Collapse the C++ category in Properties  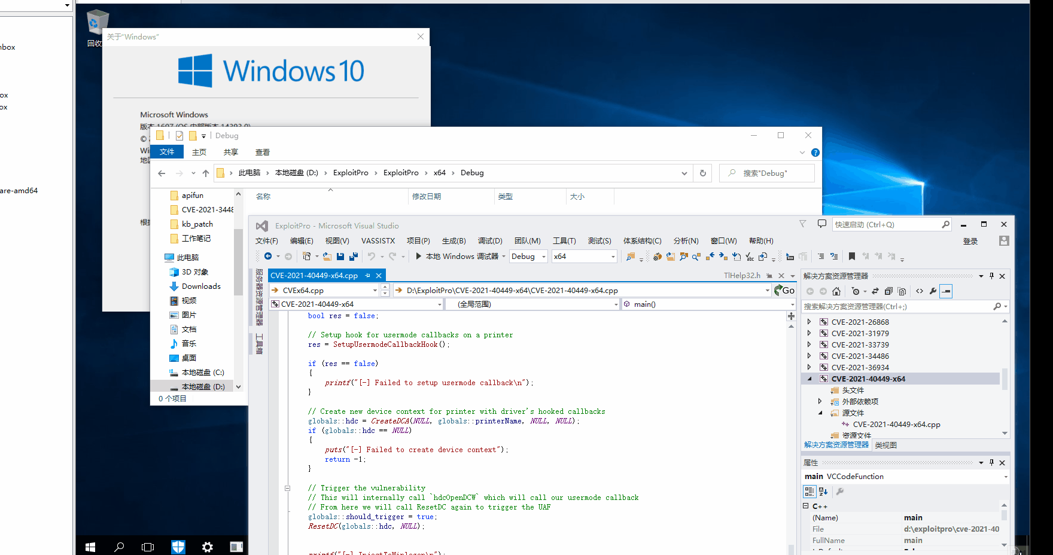805,506
